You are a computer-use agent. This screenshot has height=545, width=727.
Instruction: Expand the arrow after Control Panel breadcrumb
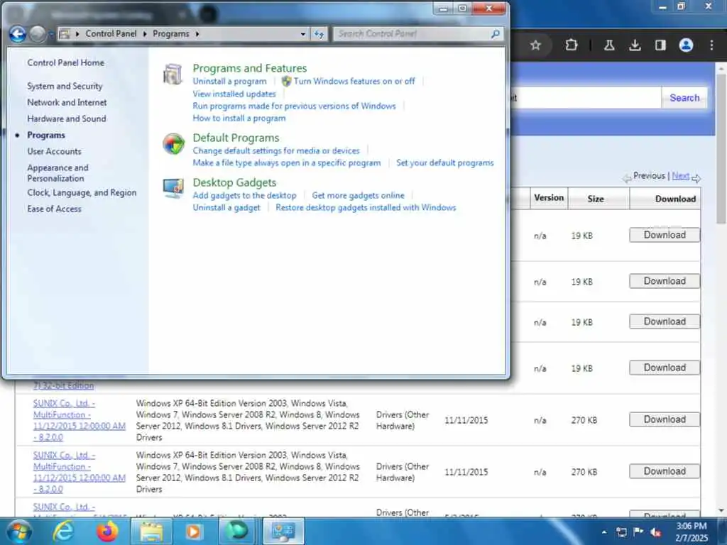(x=145, y=34)
